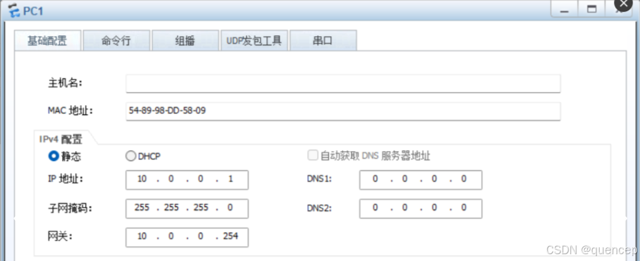Toggle 自动获取 DNS 服务器地址 checkbox

pos(313,155)
